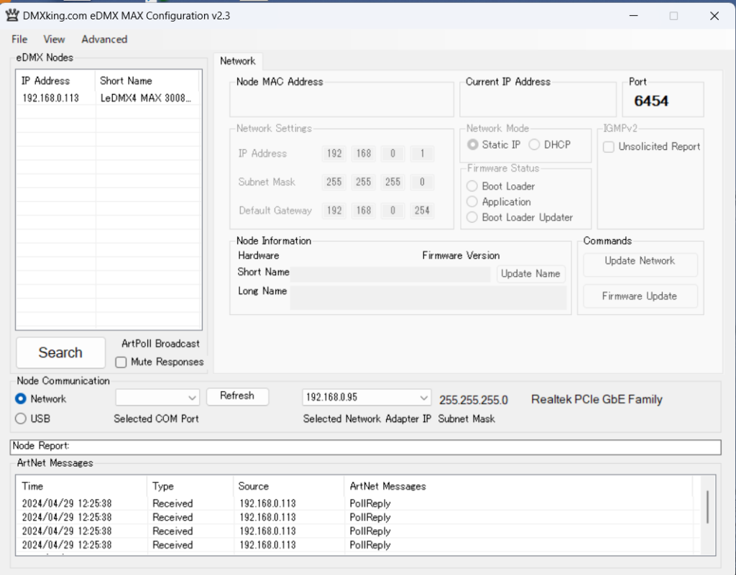Click the Time column header
This screenshot has height=575, width=736.
coord(81,487)
